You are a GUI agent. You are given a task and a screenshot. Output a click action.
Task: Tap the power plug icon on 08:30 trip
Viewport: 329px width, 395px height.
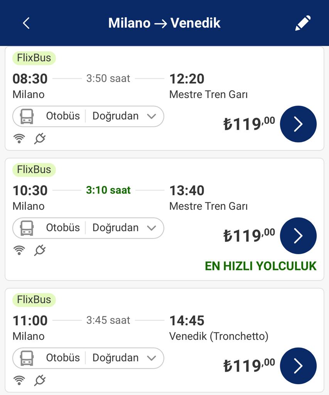40,138
